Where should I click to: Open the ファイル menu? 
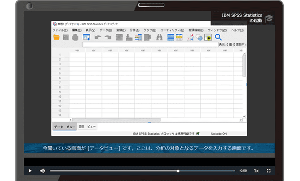(x=60, y=30)
